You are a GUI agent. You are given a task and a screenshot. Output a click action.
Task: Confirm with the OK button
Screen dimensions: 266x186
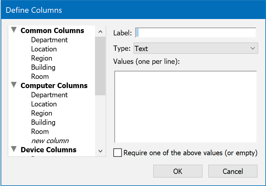click(178, 171)
